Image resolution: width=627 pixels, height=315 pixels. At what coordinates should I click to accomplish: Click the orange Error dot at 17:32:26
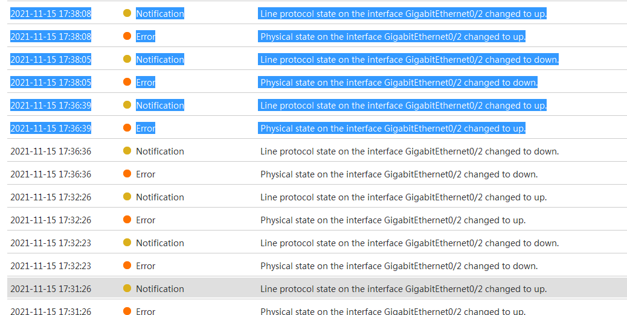click(x=127, y=220)
